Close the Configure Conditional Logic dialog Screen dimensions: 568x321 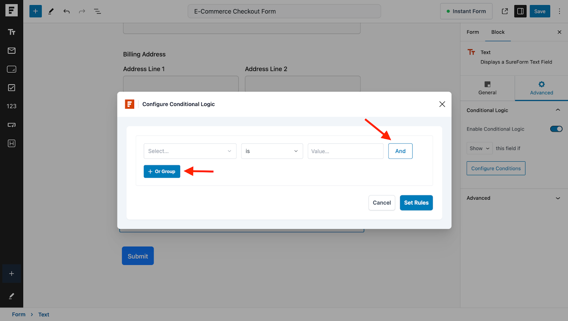point(442,104)
